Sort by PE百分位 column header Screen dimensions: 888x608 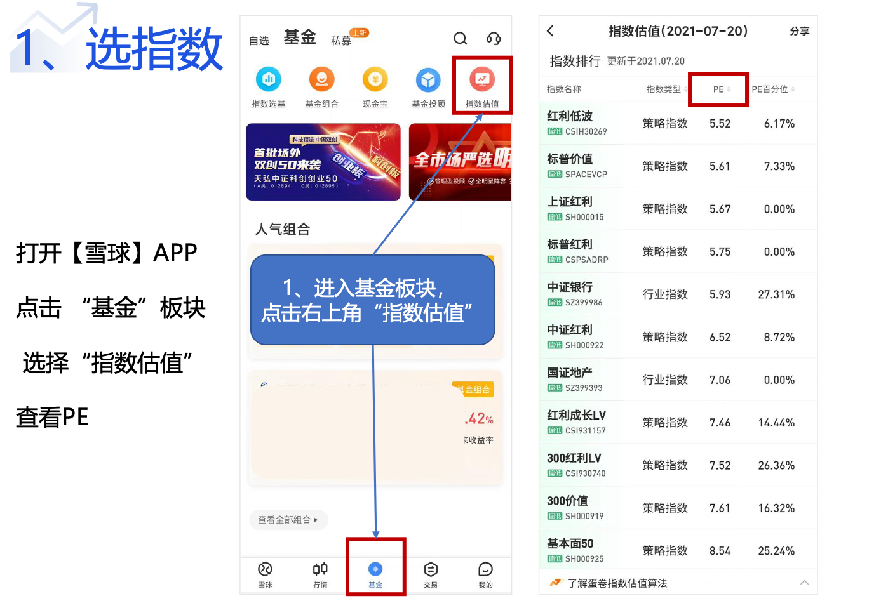pos(774,89)
